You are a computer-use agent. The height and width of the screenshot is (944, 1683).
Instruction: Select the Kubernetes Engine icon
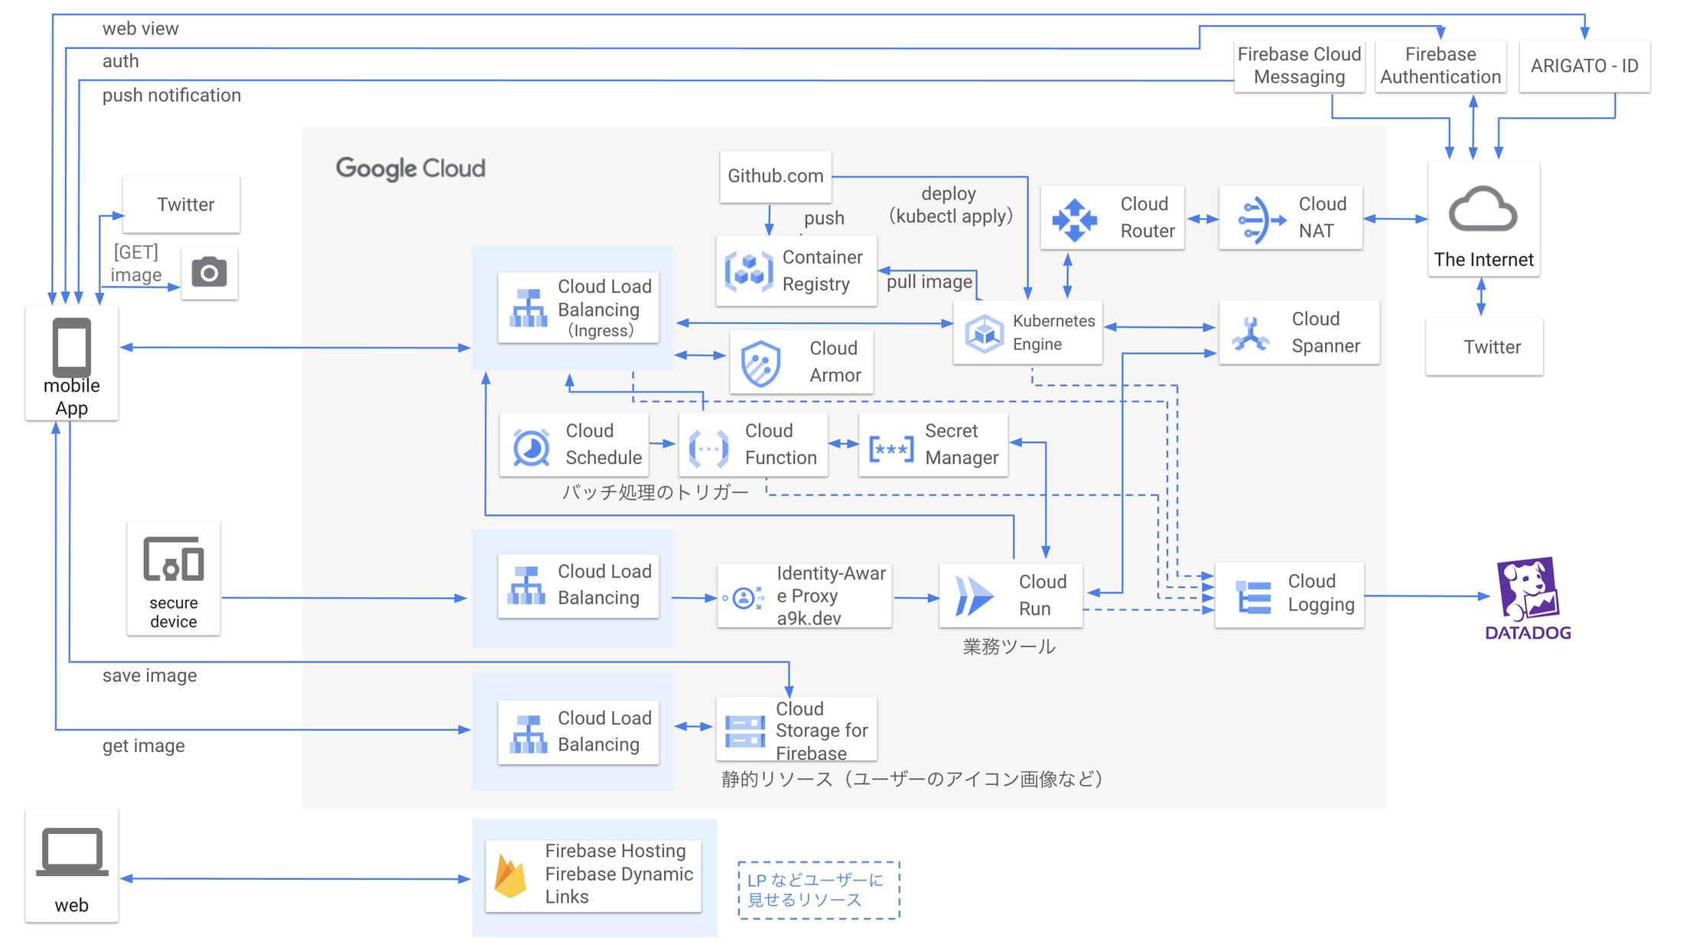[x=984, y=333]
